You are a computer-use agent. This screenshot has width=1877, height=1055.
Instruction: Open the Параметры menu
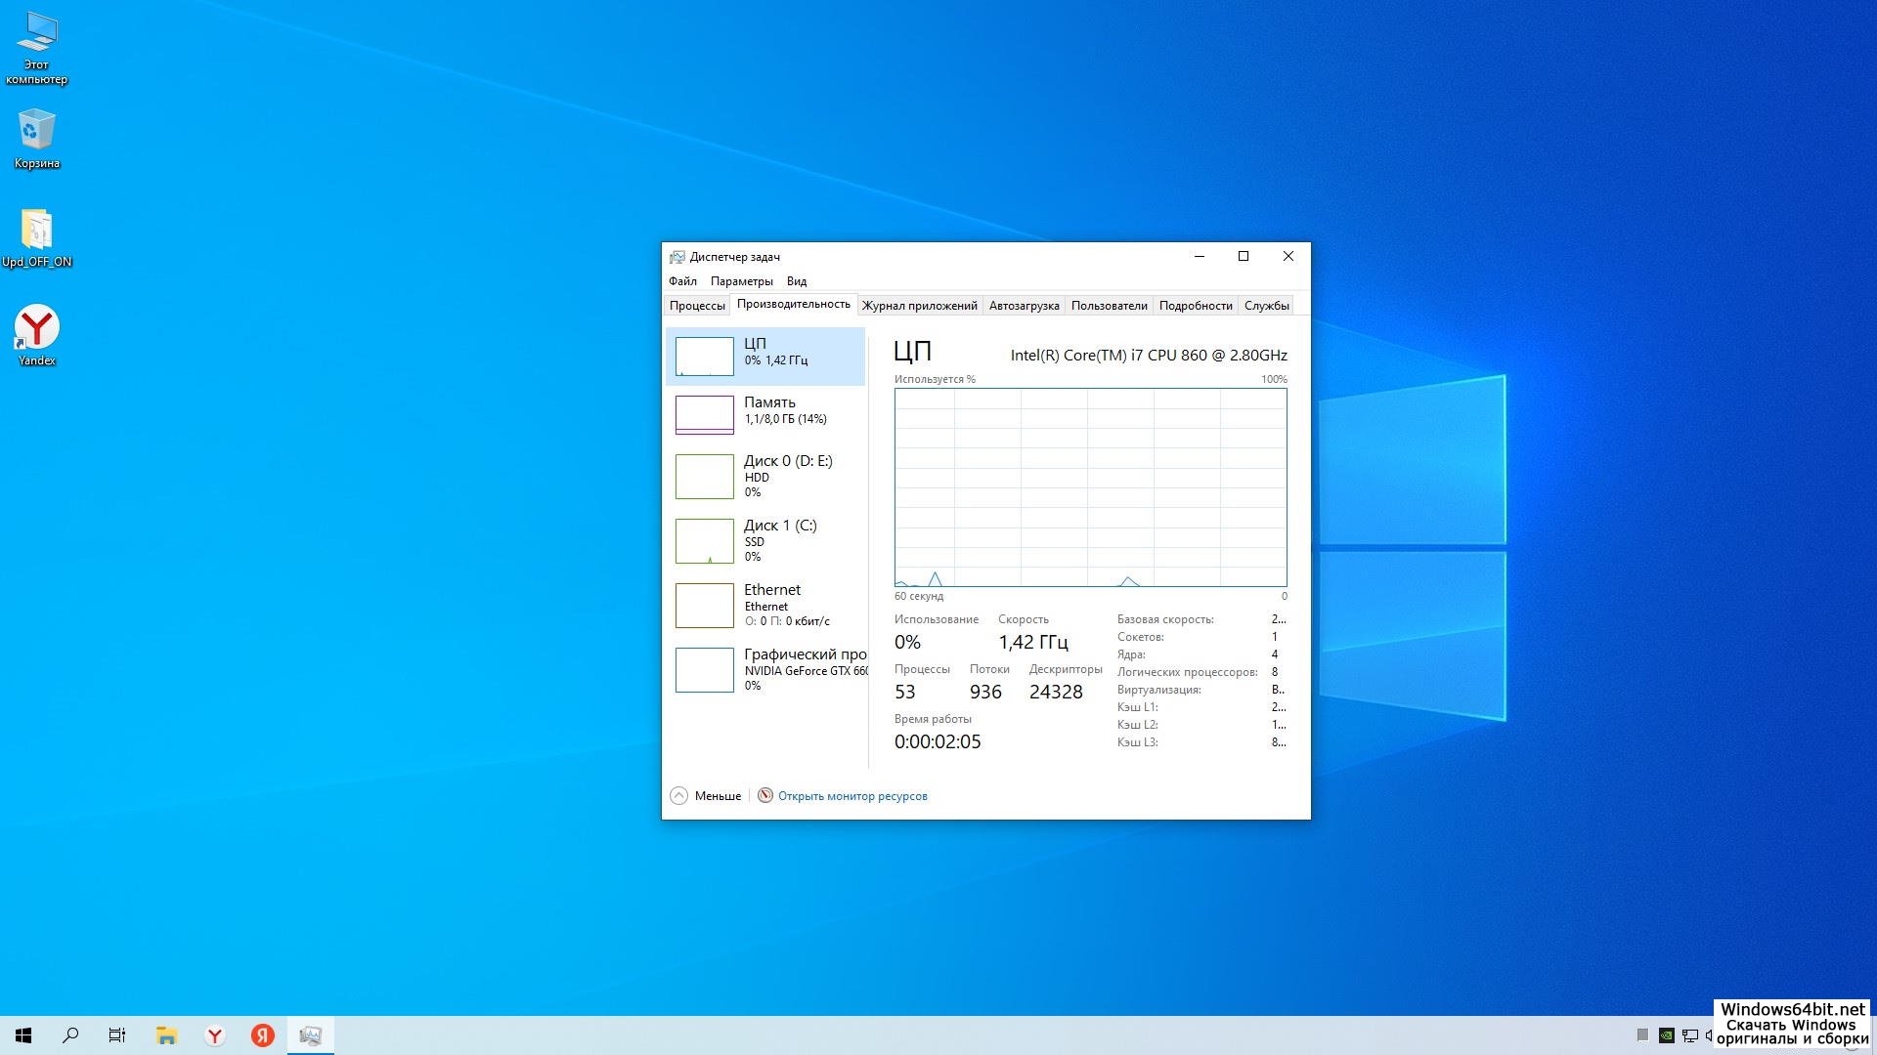pos(741,281)
